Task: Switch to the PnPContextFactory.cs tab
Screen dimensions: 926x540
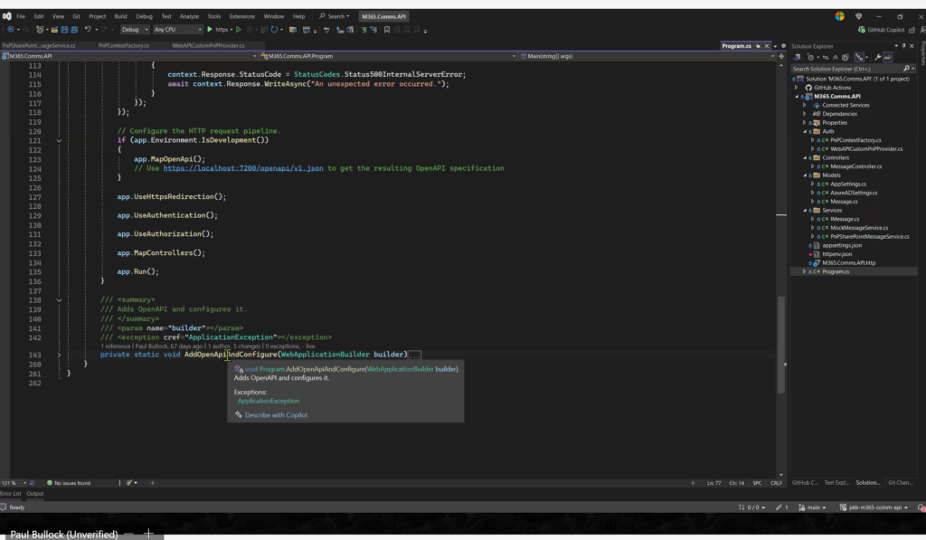Action: point(125,45)
